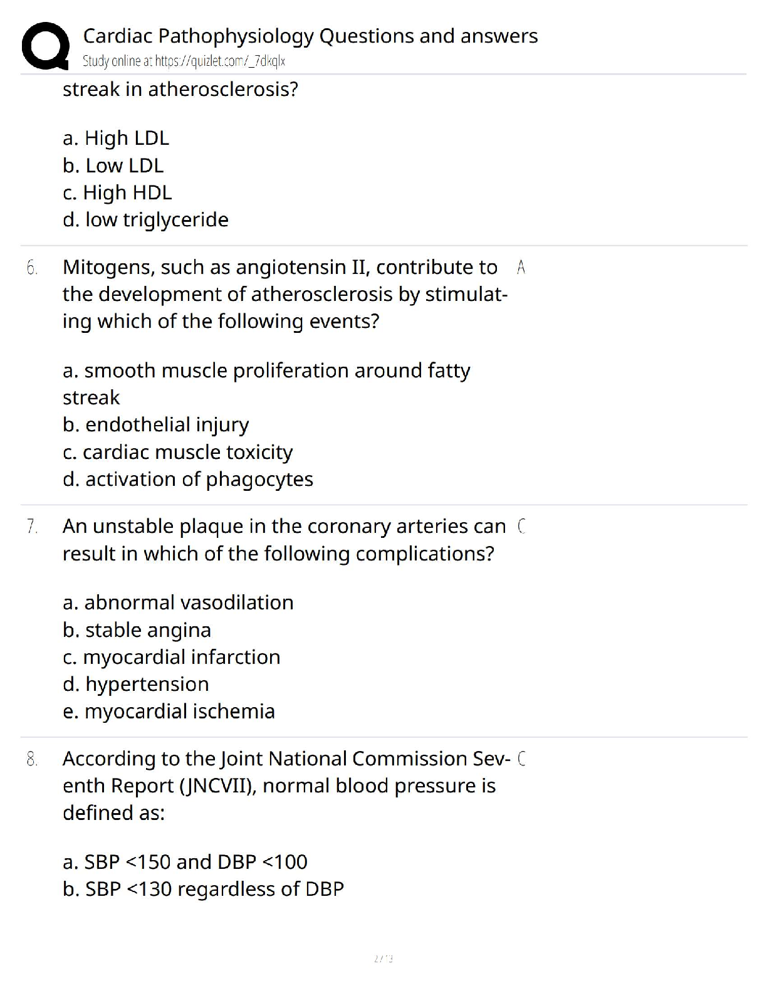Screen dimensions: 767x993
Task: Click the answer key letter beside question 7
Action: [522, 527]
